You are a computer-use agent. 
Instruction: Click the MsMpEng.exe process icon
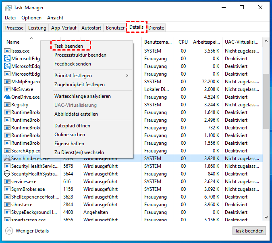pos(7,82)
